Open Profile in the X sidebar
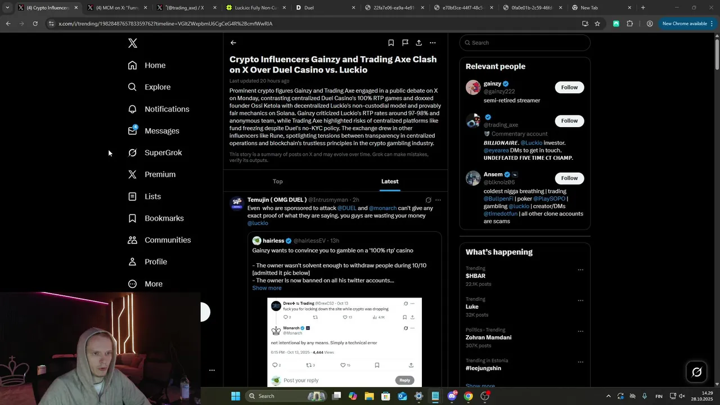Screen dimensions: 720x405 point(147,262)
